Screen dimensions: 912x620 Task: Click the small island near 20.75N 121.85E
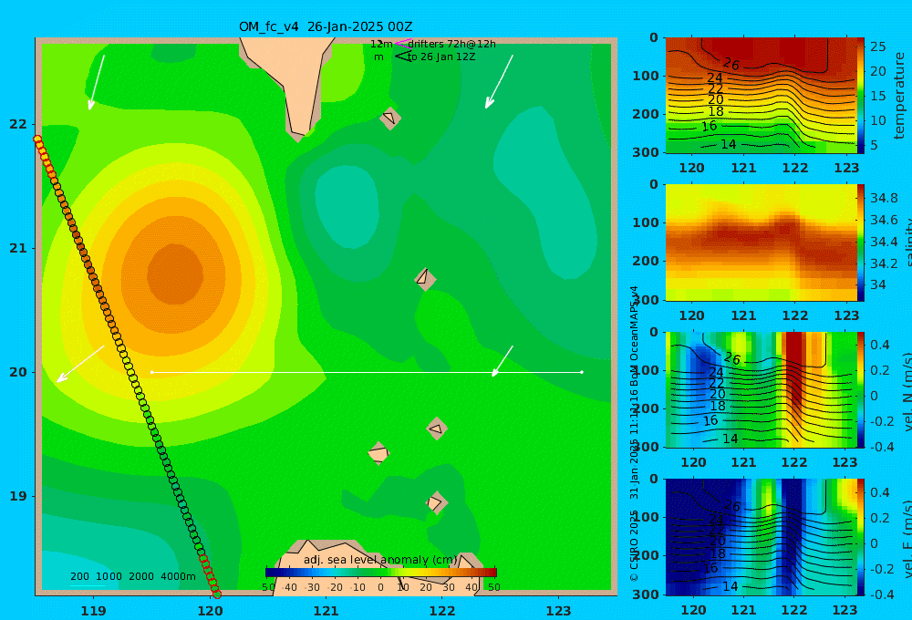(425, 279)
